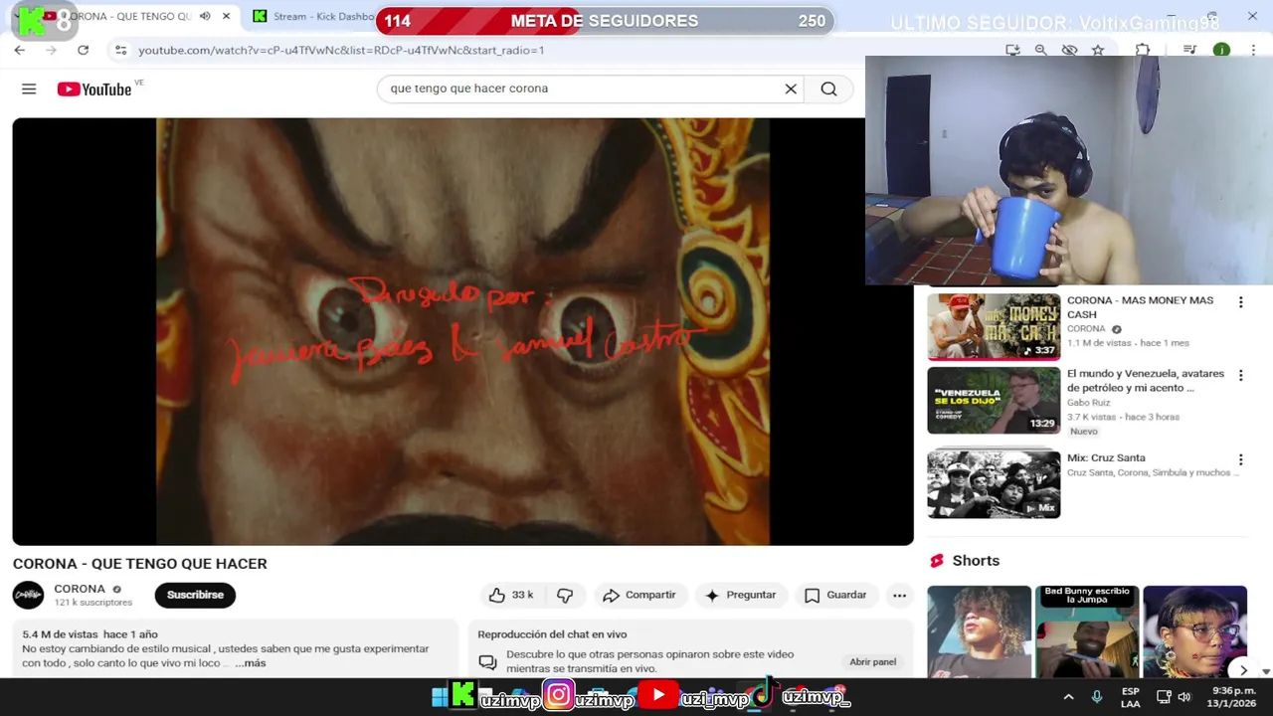Screen dimensions: 1273x716
Task: Open 'CORONA - MAS MONEY MAS CASH' title
Action: 1140,307
